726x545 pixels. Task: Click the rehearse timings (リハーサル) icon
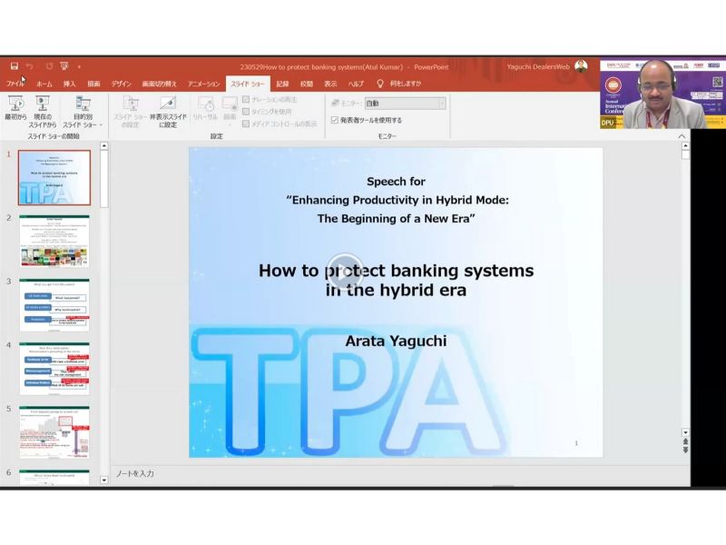205,108
